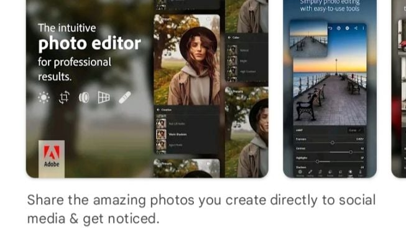This screenshot has height=228, width=406.
Task: Click the help question-mark icon above pier photo
Action: pos(339,28)
